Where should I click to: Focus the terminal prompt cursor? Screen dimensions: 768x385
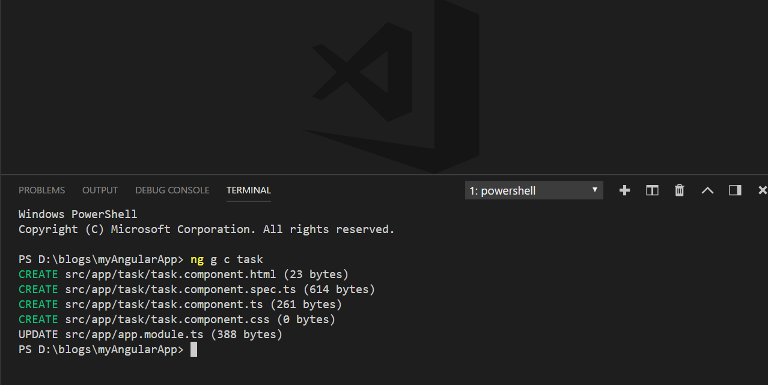point(194,350)
